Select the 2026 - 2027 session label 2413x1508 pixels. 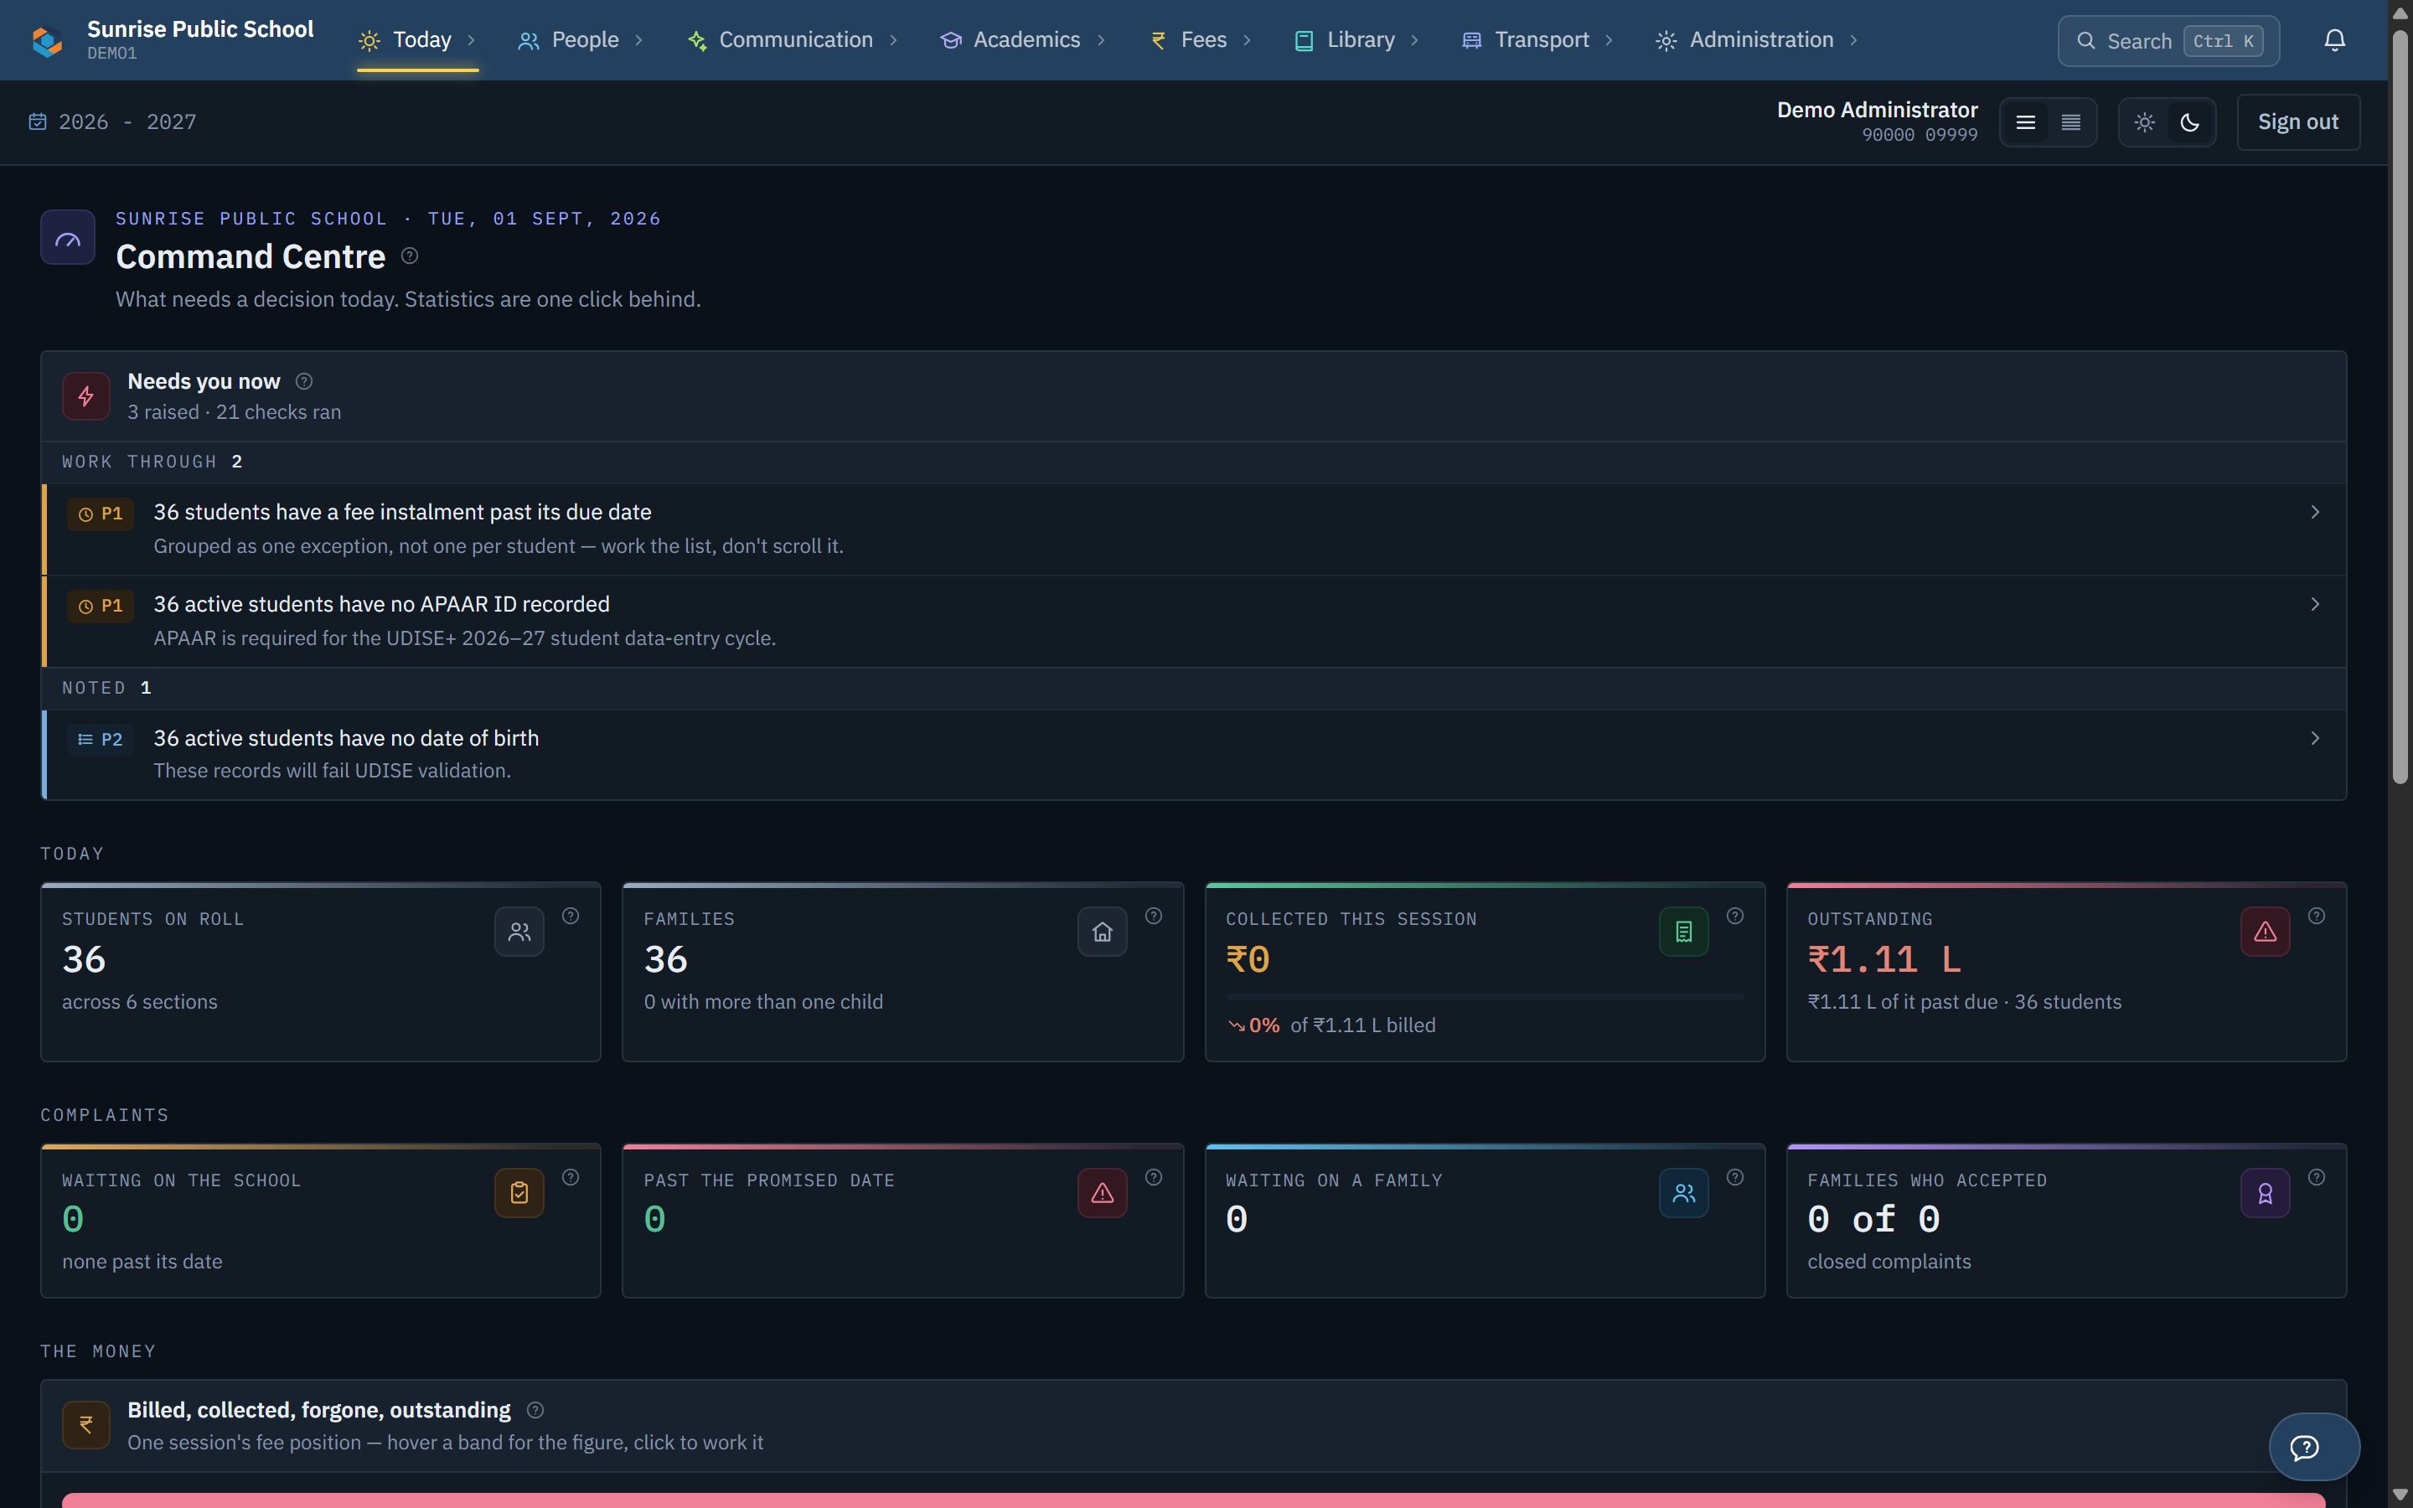pos(127,121)
